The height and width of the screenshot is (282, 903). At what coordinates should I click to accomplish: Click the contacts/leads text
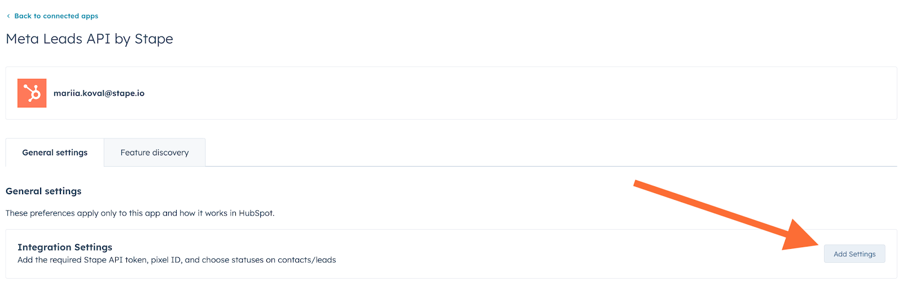306,260
